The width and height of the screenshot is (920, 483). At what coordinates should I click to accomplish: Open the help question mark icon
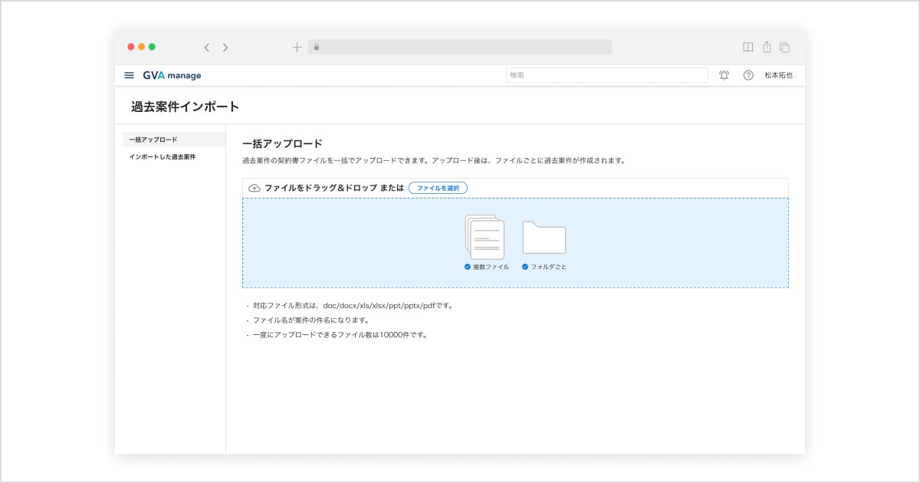coord(748,75)
